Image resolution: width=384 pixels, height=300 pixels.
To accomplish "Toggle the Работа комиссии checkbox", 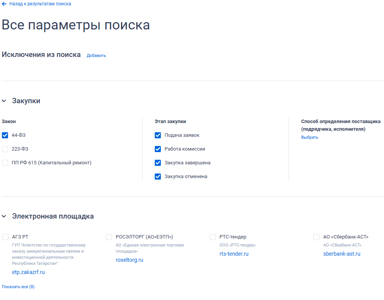I will (158, 149).
